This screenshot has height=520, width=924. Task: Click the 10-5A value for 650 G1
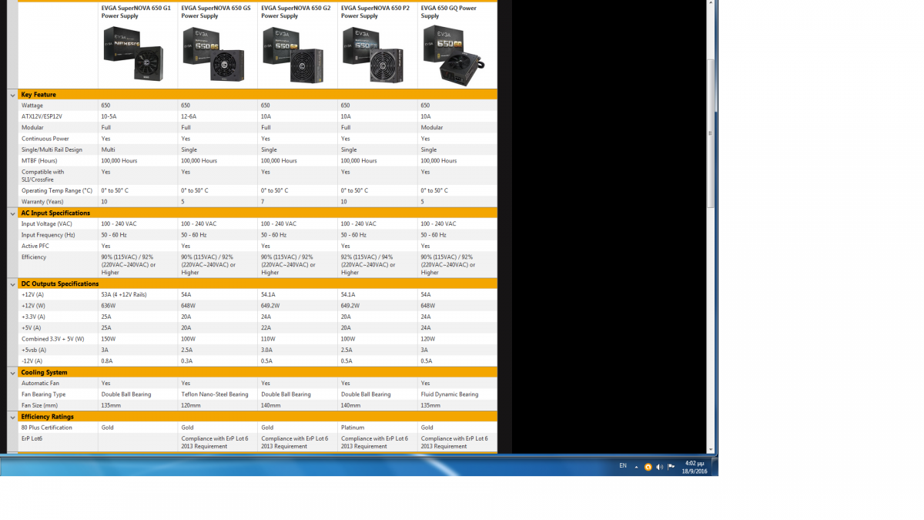coord(109,116)
